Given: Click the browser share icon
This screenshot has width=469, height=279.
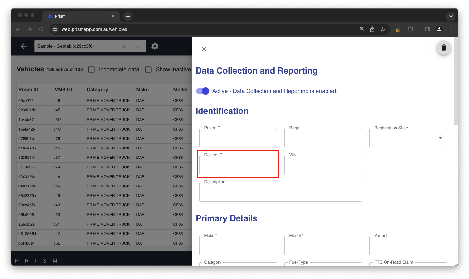Looking at the screenshot, I should (372, 29).
